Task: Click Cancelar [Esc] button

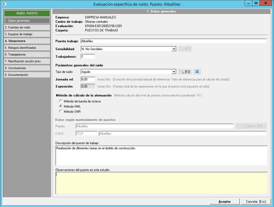Action: [254, 202]
